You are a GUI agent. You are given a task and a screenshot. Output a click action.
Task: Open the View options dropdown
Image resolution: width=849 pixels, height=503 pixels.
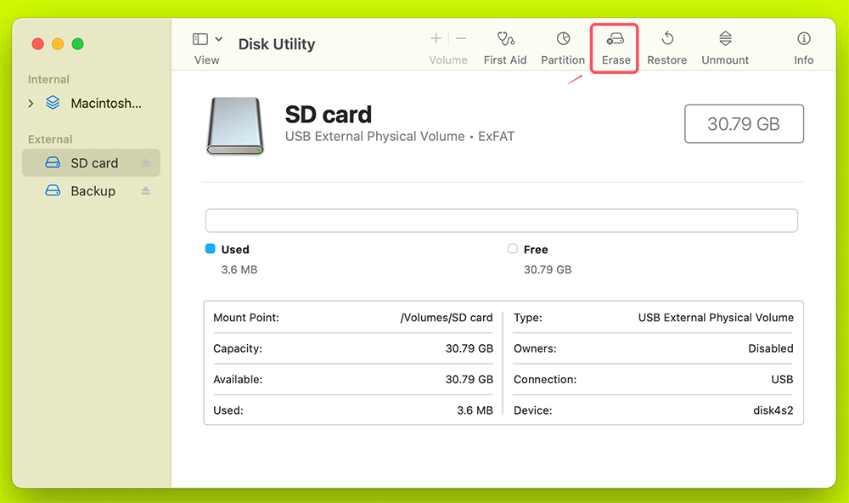click(x=219, y=37)
